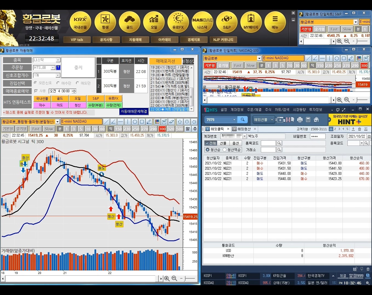Open 주문/체결 menu in 1QHTS
372x295 pixels.
point(254,110)
